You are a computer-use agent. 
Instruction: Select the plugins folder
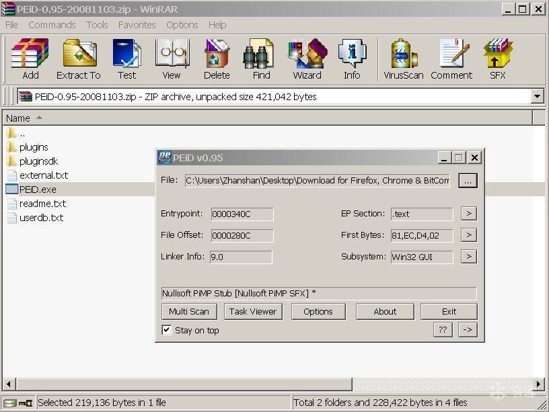pyautogui.click(x=28, y=147)
